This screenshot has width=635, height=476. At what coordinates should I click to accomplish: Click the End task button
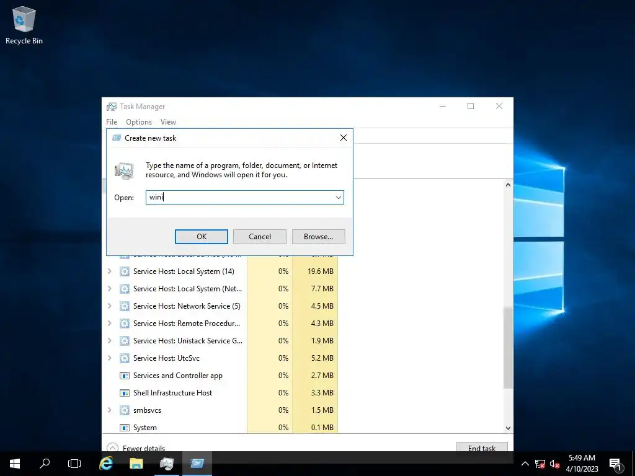(482, 447)
